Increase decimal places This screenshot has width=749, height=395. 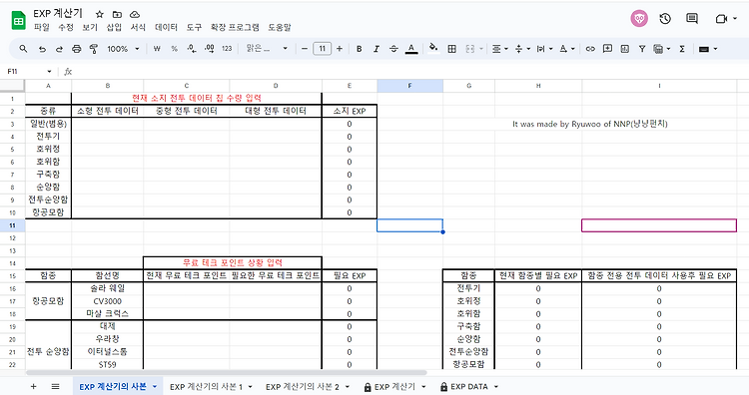(x=210, y=49)
